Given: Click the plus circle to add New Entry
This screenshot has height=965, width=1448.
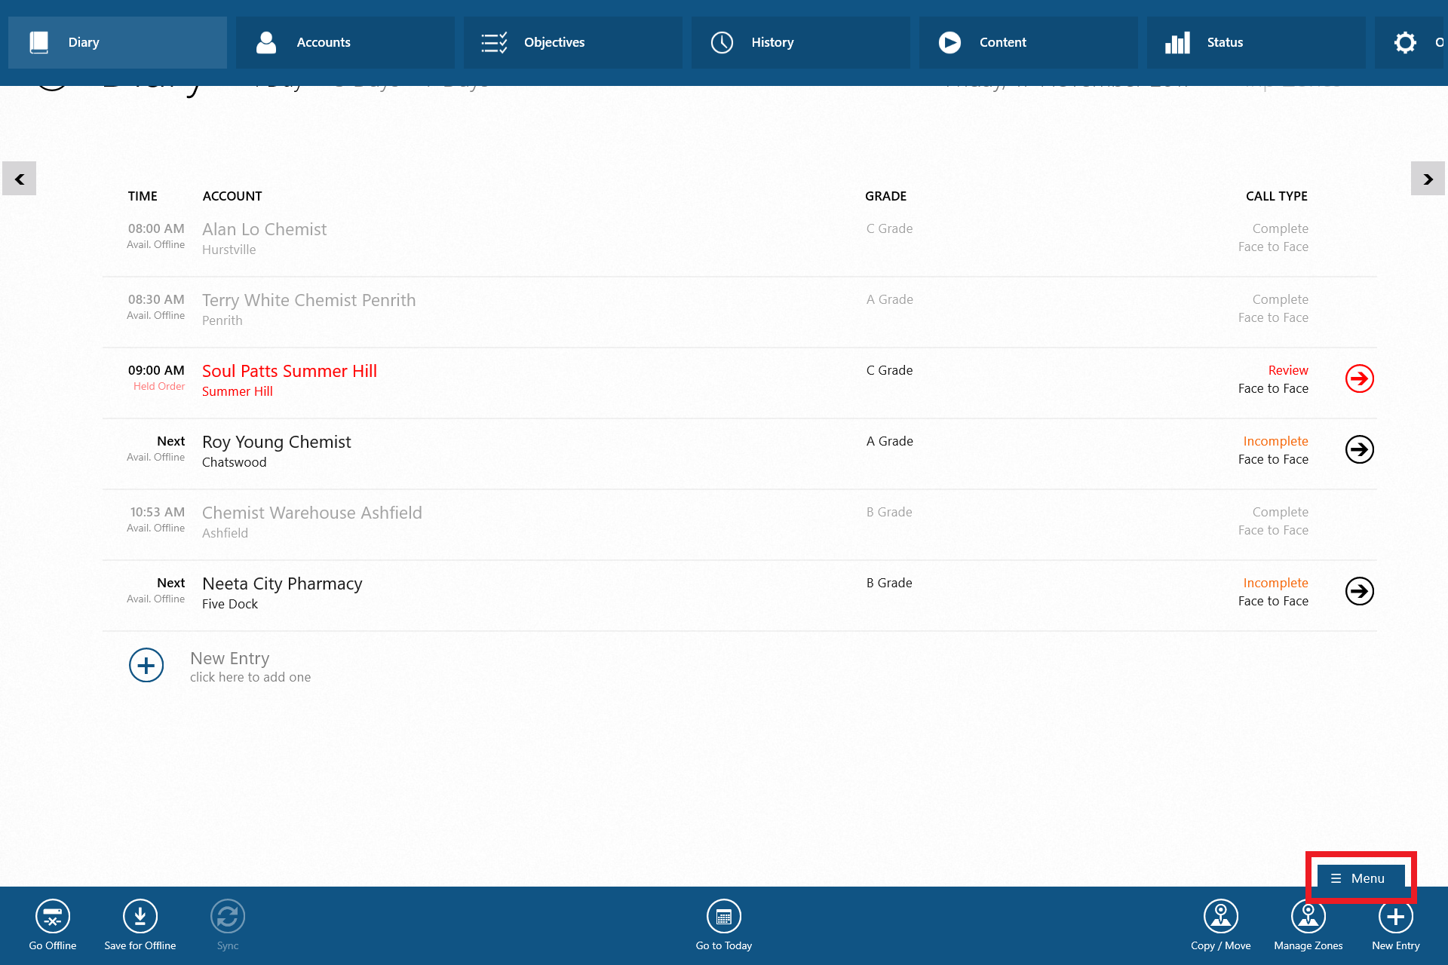Looking at the screenshot, I should (146, 665).
